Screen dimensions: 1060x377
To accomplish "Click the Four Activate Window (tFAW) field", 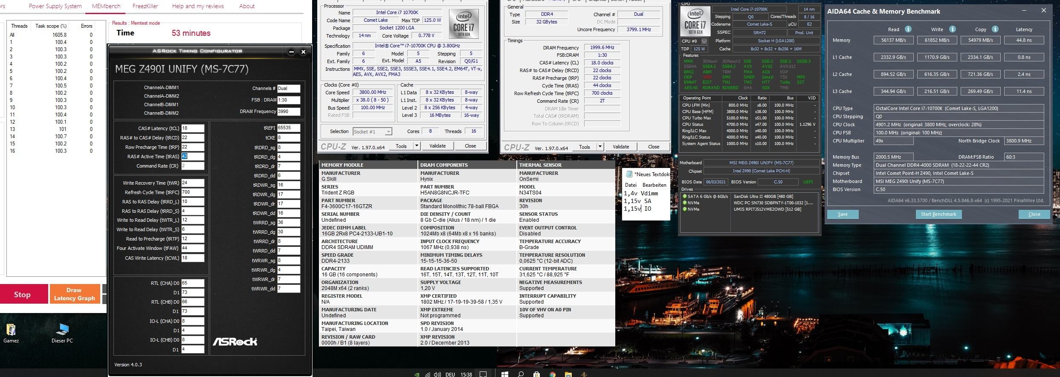I will [x=193, y=248].
